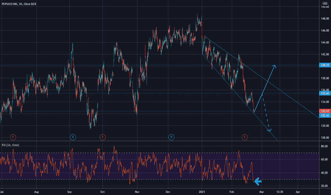Viewport: 331px width, 195px height.
Task: Click the 12:30 label on time axis
Action: pyautogui.click(x=280, y=192)
